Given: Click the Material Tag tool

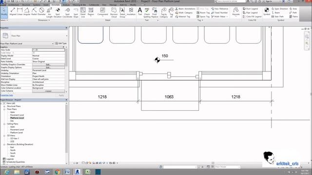Looking at the screenshot, I should [183, 17].
